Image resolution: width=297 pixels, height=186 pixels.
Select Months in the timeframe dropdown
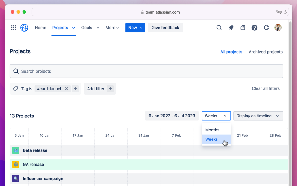click(x=212, y=130)
